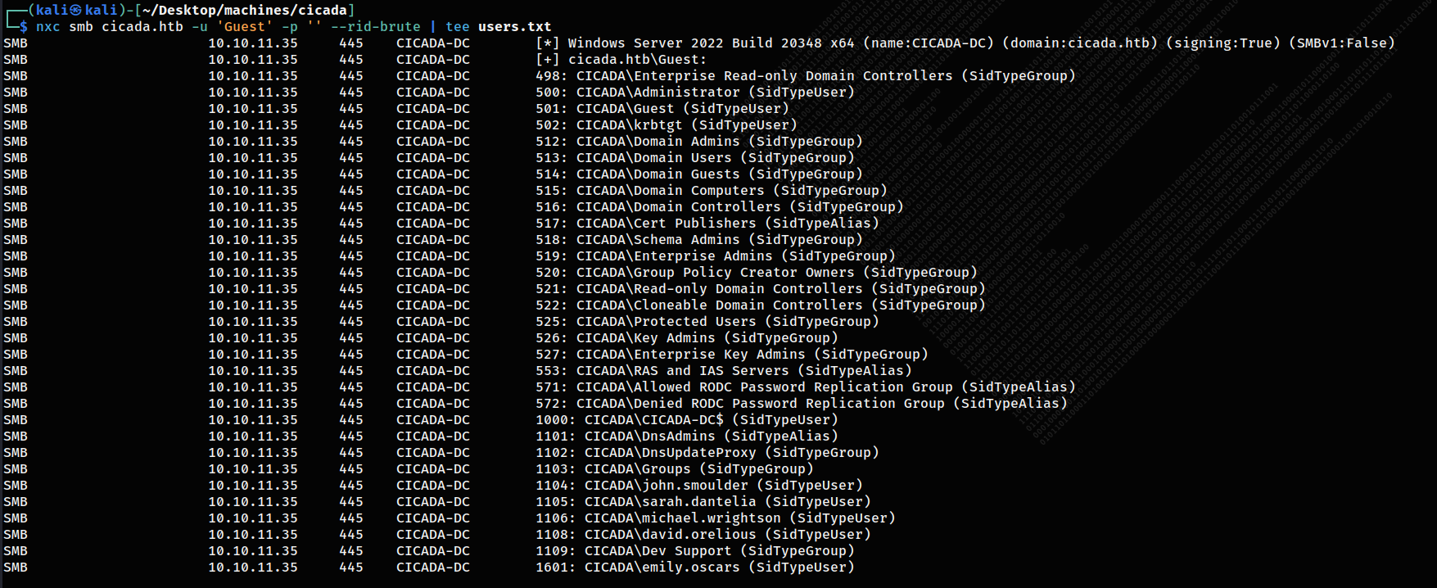The width and height of the screenshot is (1437, 588).
Task: Click the cicada.htb\Guest: login line
Action: coord(621,59)
